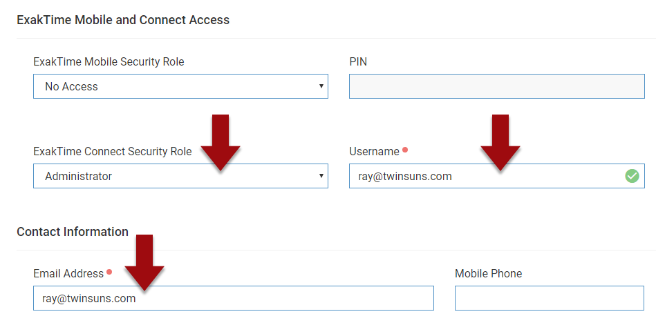
Task: Open the ExakTime Mobile Security Role dropdown
Action: 180,86
